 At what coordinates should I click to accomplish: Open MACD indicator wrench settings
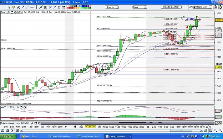pyautogui.click(x=17, y=107)
